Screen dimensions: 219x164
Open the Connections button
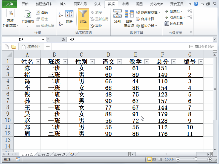(42, 12)
